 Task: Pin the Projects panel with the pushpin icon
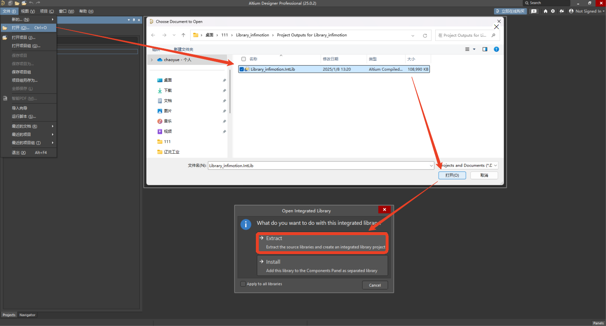click(x=134, y=20)
